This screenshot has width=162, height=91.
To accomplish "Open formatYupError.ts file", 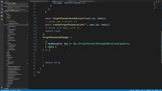I will pyautogui.click(x=11, y=76).
